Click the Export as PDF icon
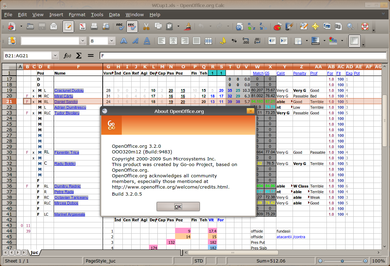Image resolution: width=390 pixels, height=266 pixels. (83, 26)
